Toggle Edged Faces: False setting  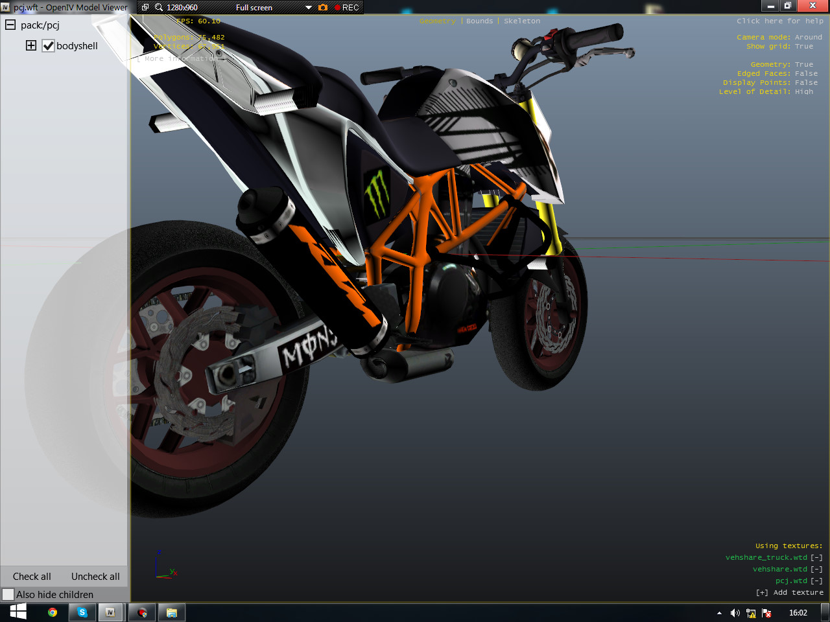(777, 73)
